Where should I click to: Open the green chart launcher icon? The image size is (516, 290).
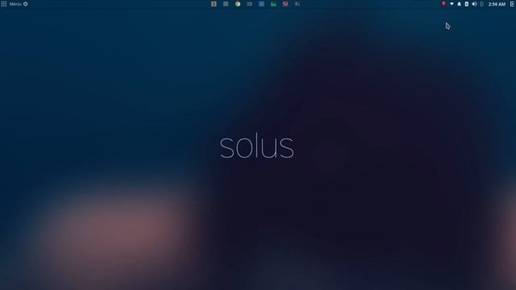tap(273, 4)
